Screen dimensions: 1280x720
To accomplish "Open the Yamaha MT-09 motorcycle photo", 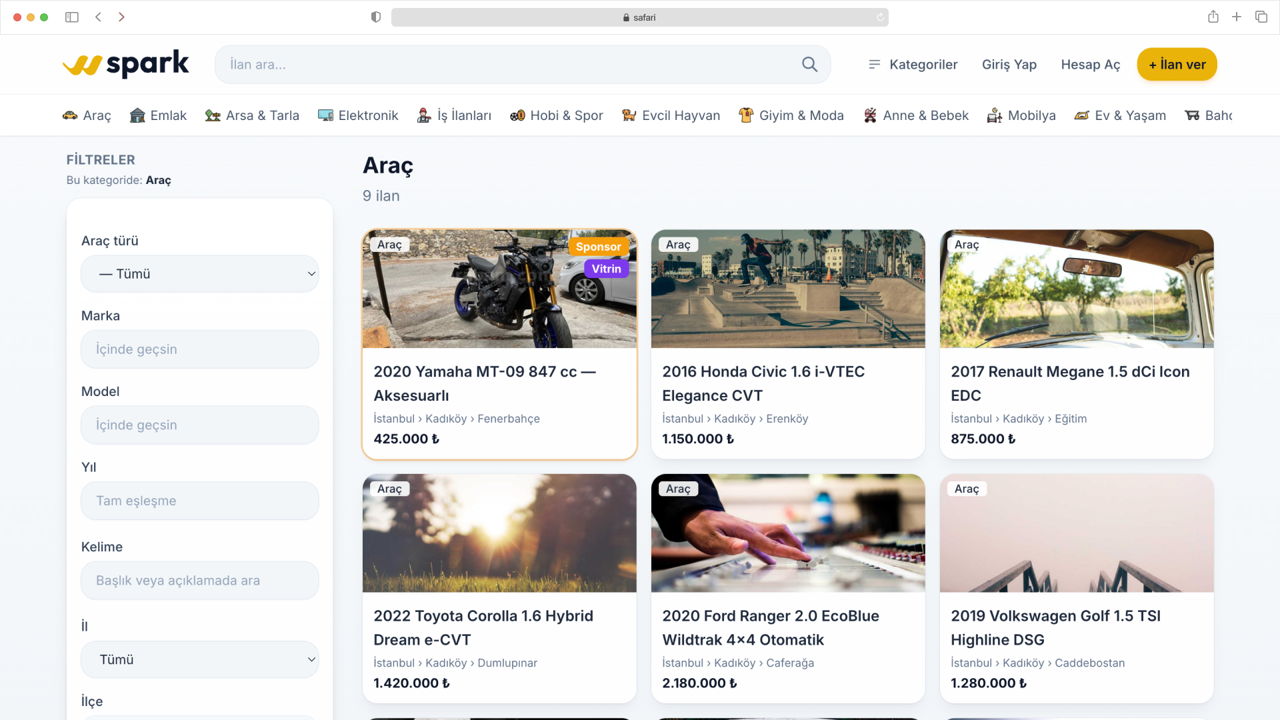I will [x=499, y=289].
